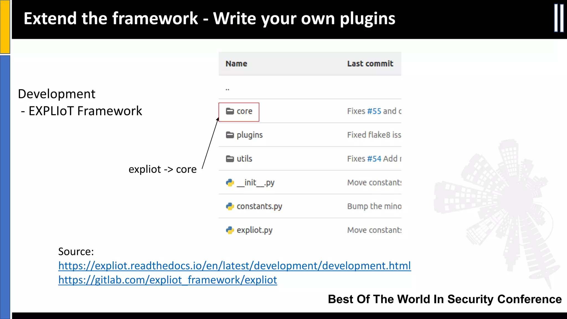
Task: Click the core folder icon
Action: [x=230, y=111]
